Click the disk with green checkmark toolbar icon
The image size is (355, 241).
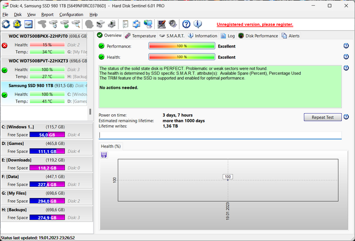pos(64,24)
